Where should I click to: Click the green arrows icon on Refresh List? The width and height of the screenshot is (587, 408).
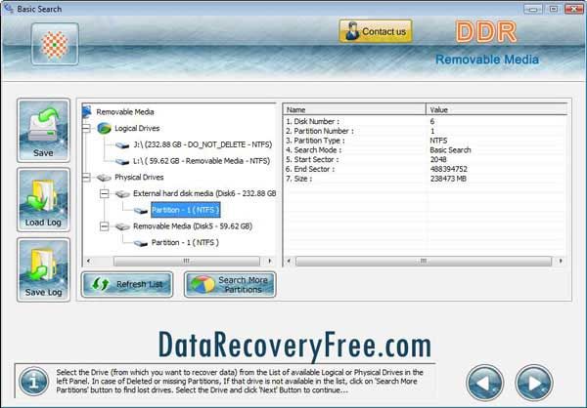tap(101, 284)
